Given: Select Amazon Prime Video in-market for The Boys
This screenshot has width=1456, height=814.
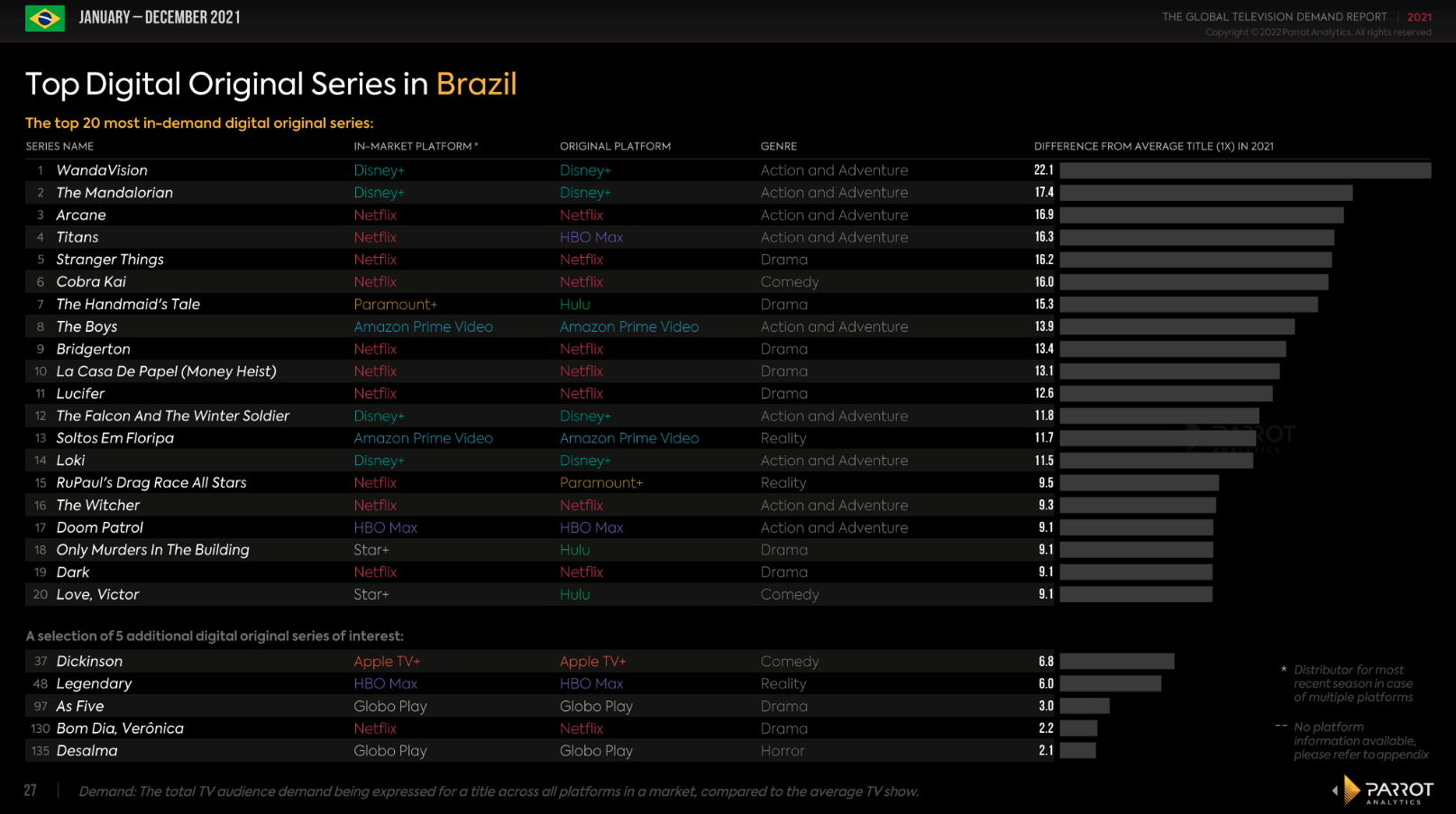Looking at the screenshot, I should click(x=423, y=327).
